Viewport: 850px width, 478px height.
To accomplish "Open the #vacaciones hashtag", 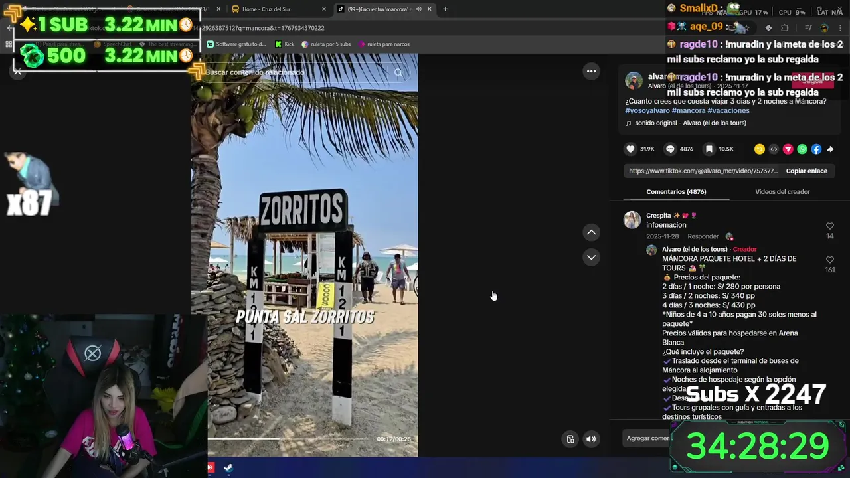I will [x=728, y=110].
